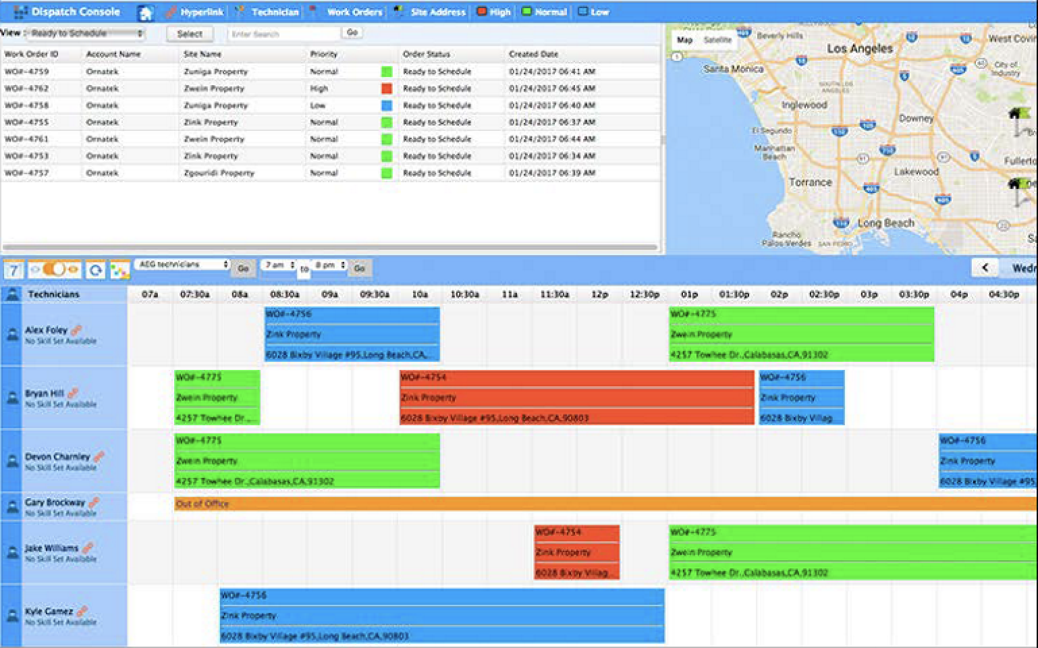Select the High priority filter
Viewport: 1038px width, 648px height.
point(481,11)
